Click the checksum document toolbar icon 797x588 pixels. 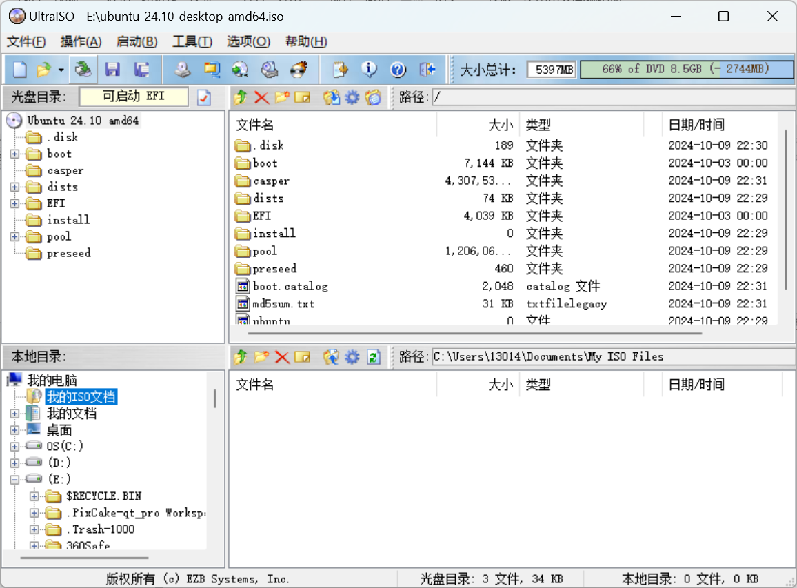click(340, 69)
